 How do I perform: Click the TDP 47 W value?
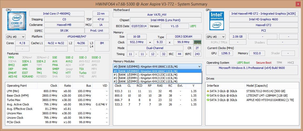coord(101,19)
